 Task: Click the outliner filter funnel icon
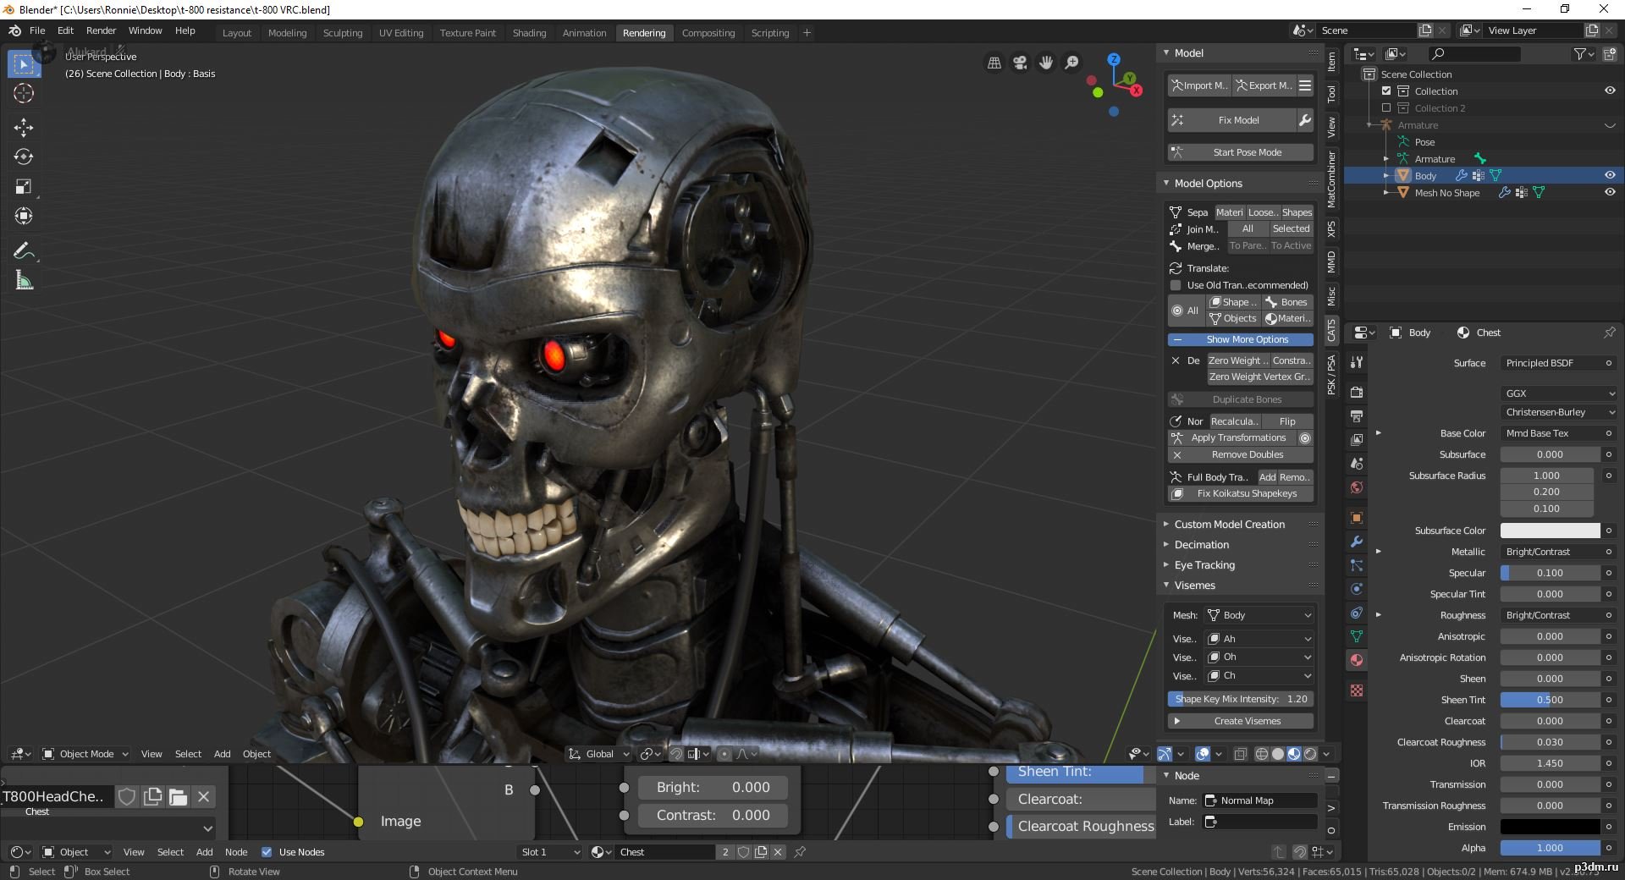click(x=1584, y=54)
